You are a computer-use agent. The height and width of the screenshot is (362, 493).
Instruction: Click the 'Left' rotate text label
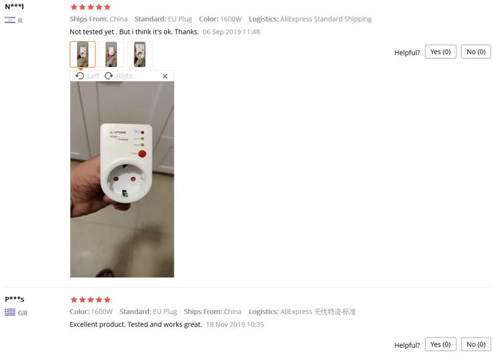pos(94,76)
